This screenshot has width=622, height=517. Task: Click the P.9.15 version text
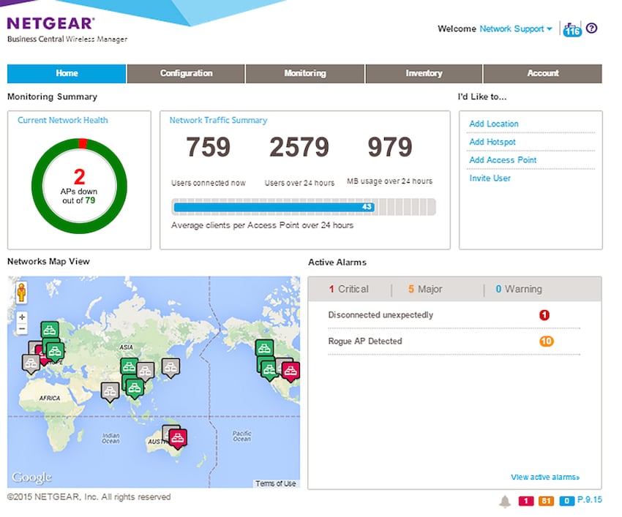pos(590,499)
